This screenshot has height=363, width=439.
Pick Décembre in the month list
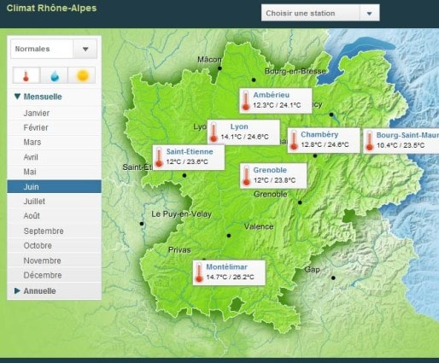coord(54,275)
